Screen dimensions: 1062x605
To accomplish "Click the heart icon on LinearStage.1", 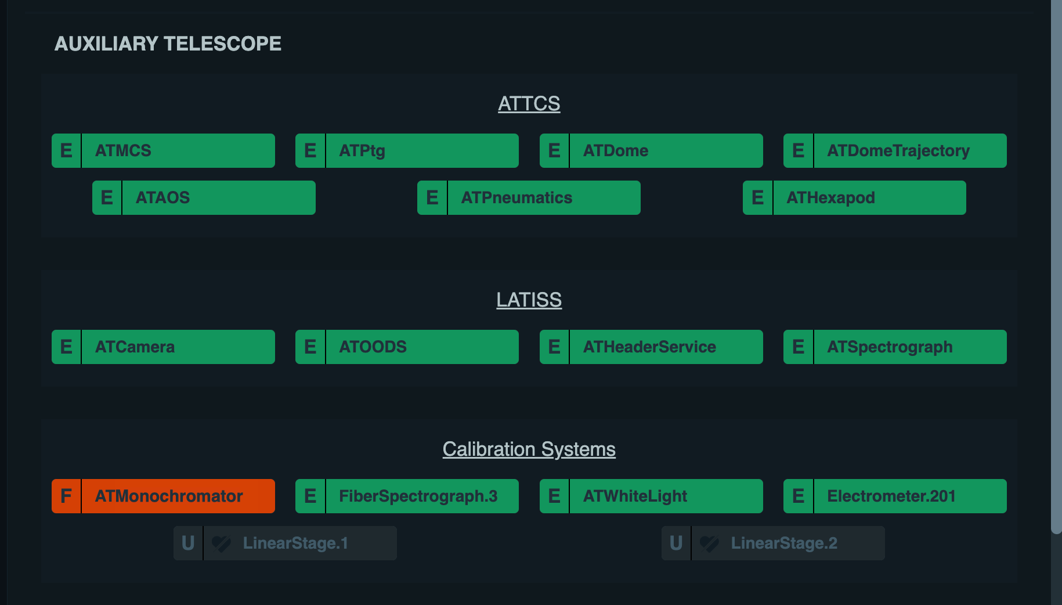I will click(x=221, y=543).
